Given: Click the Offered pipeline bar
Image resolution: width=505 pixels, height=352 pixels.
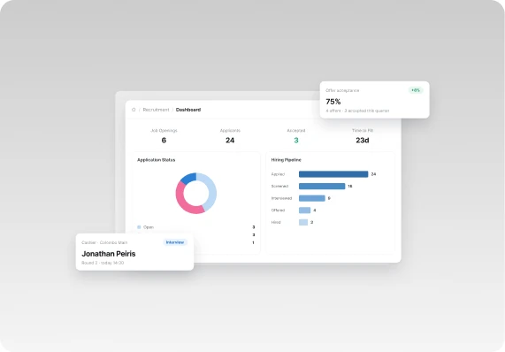Looking at the screenshot, I should coord(304,210).
